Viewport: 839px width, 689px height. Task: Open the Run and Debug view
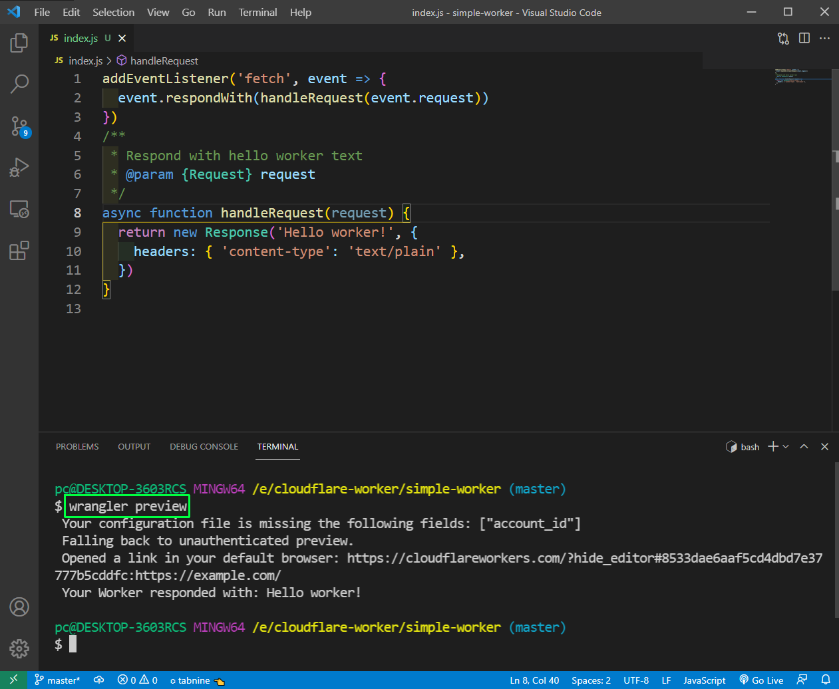pos(19,167)
